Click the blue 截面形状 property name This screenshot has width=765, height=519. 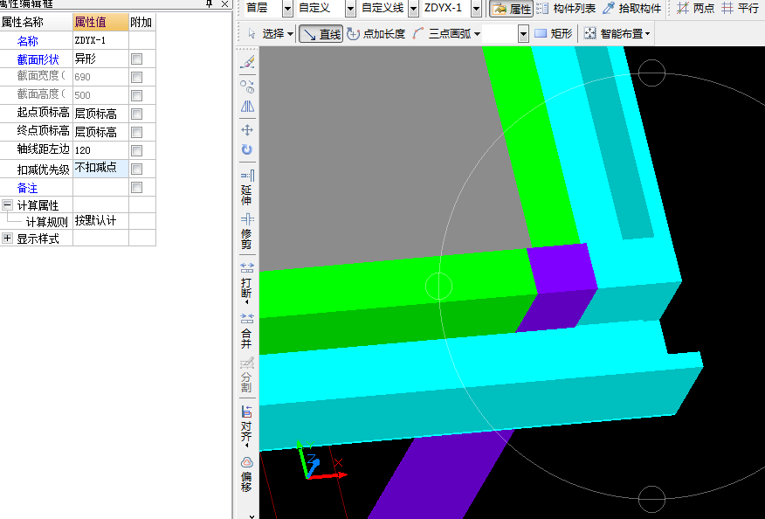(38, 59)
